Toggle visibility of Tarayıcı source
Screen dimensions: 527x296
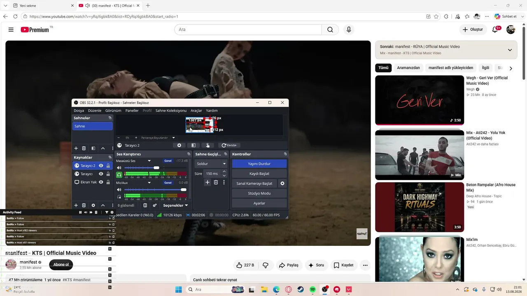click(101, 174)
